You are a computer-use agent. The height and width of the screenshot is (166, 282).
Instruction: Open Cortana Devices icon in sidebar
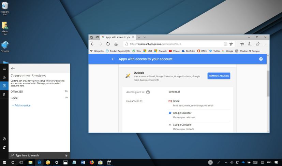4,94
